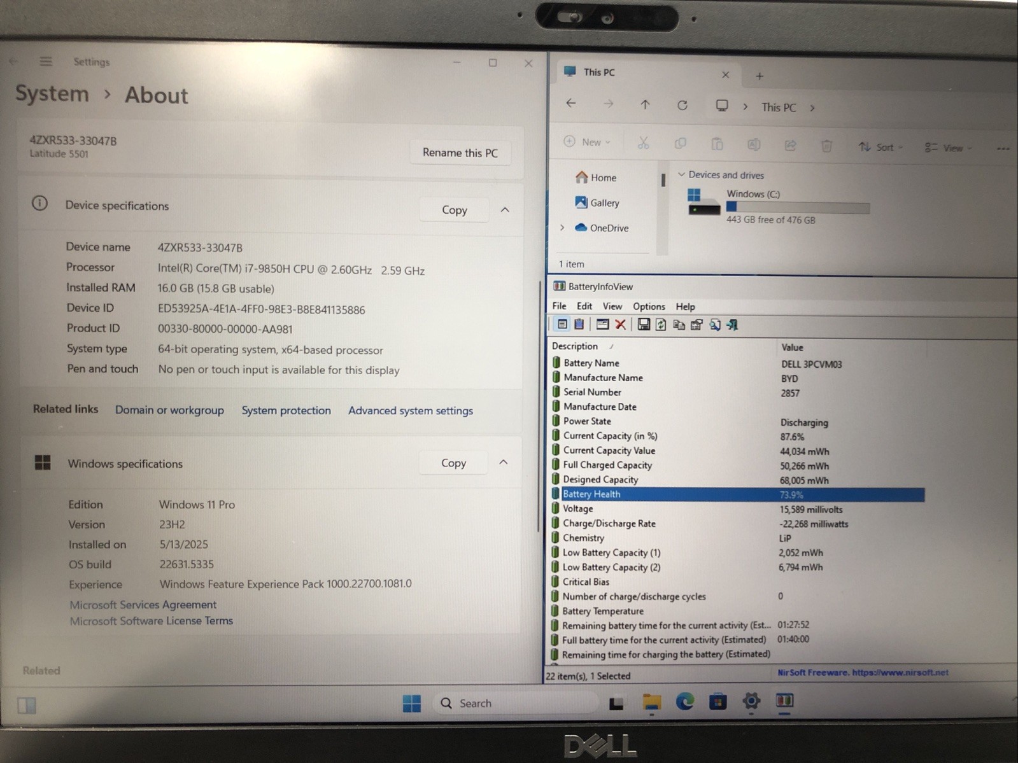Open the NirSoft website link in the status bar

863,673
